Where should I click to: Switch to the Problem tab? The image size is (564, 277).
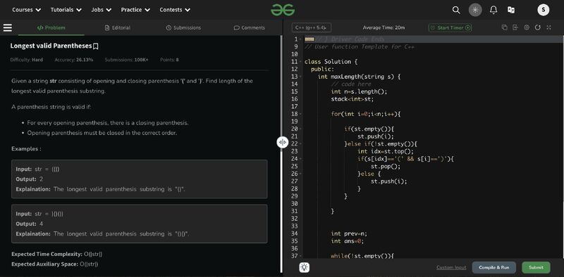pyautogui.click(x=51, y=27)
